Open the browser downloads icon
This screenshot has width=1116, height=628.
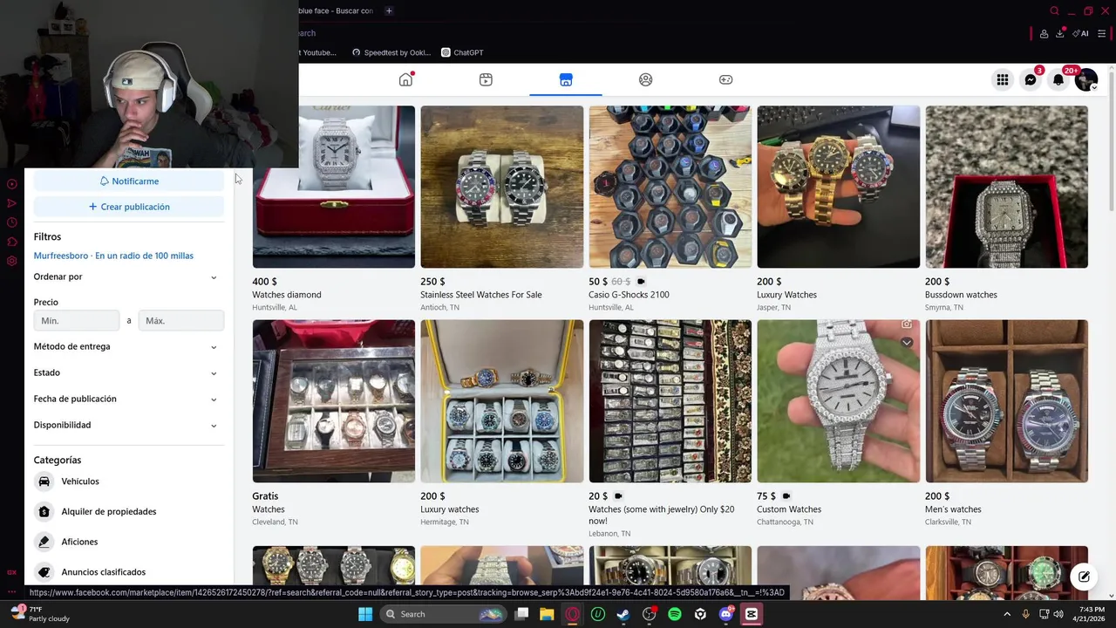1060,33
